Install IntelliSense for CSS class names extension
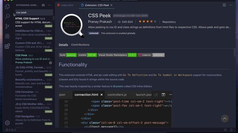Screen dimensions: 238x133 (x=49, y=38)
